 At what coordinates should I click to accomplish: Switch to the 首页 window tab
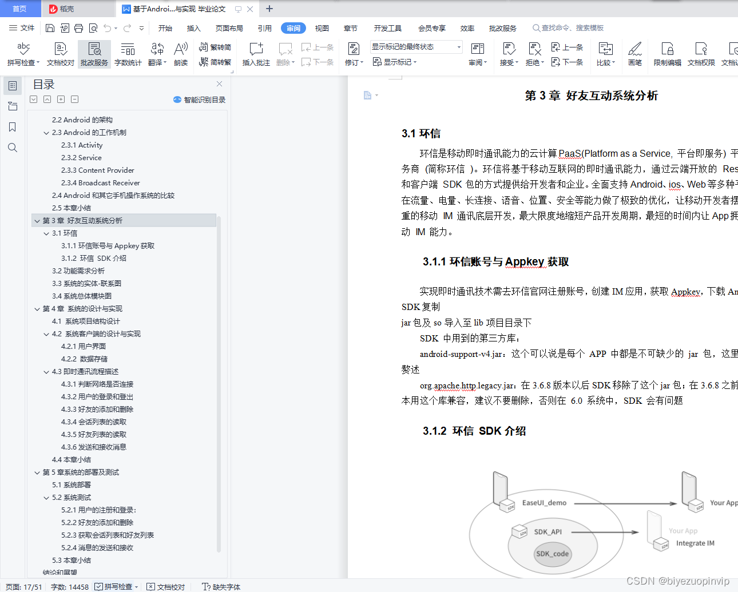coord(19,9)
